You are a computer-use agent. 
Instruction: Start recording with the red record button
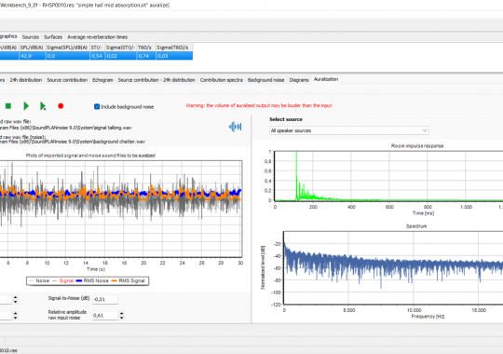tap(61, 106)
